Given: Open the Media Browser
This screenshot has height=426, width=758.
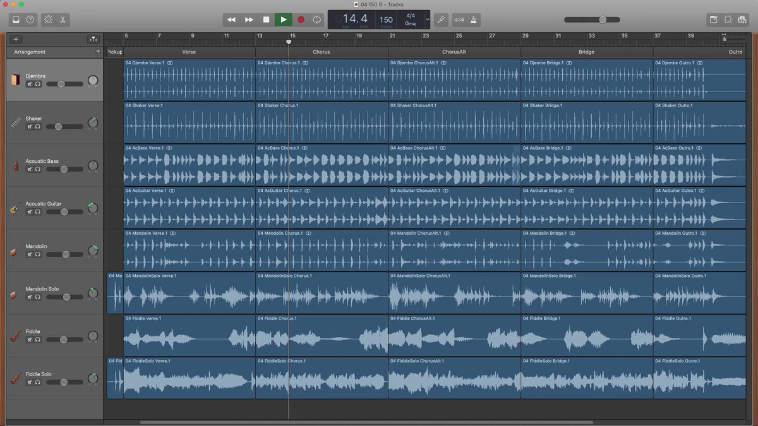Looking at the screenshot, I should [x=742, y=20].
